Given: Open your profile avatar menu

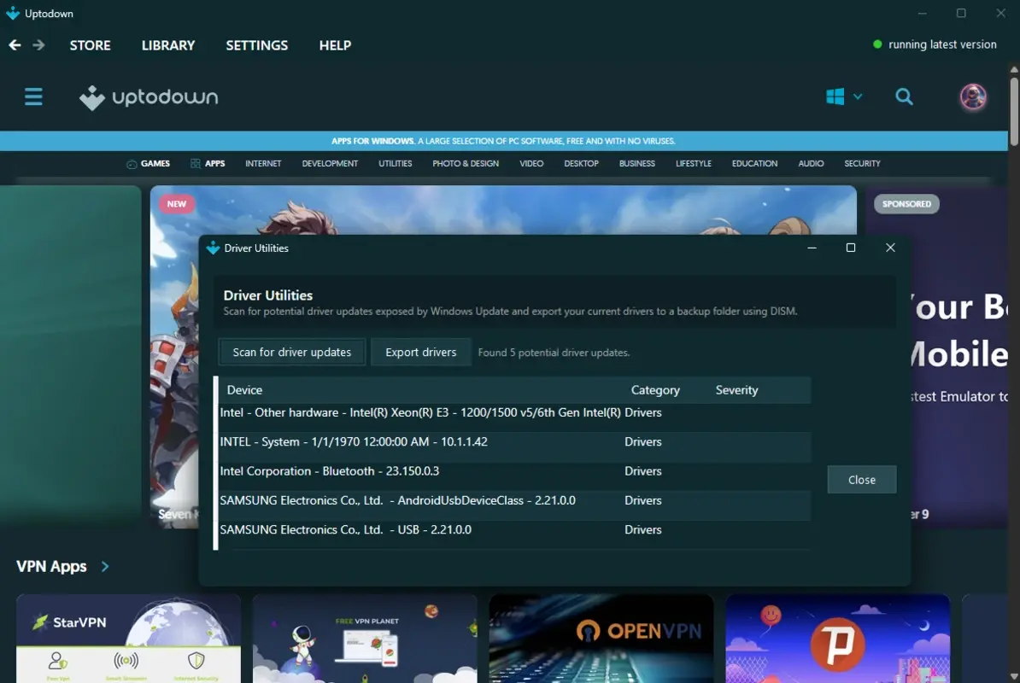Looking at the screenshot, I should click(972, 96).
